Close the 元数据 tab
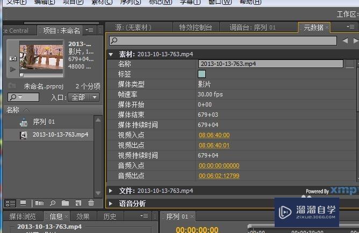This screenshot has height=233, width=359. (x=327, y=27)
